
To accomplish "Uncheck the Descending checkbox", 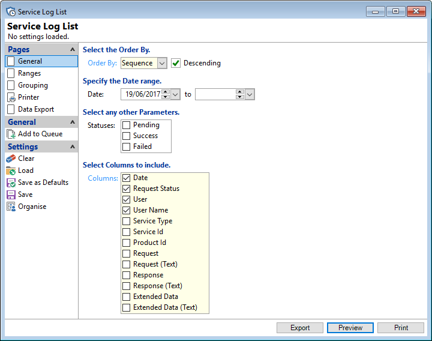I will (x=176, y=63).
